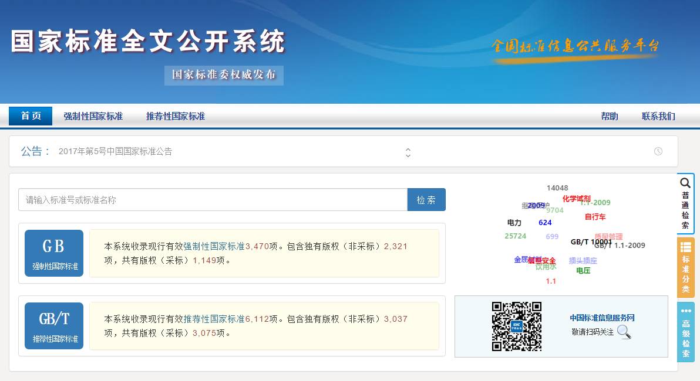Click the blue GB/T 推荐性国家标准 badge
Viewport: 700px width, 381px height.
tap(54, 326)
